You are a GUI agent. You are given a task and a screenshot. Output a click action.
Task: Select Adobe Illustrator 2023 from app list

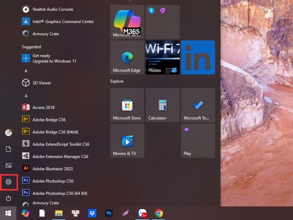[x=52, y=169]
